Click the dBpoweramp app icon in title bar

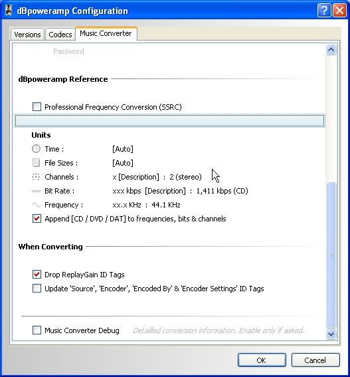9,11
